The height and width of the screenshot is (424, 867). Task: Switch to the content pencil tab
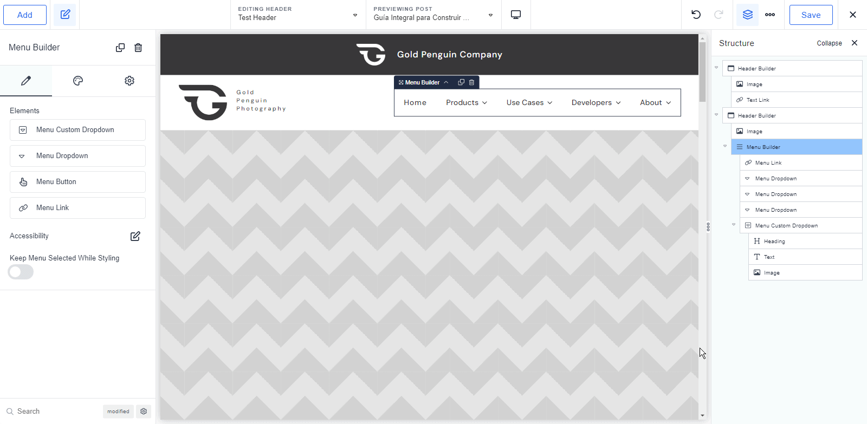[26, 81]
